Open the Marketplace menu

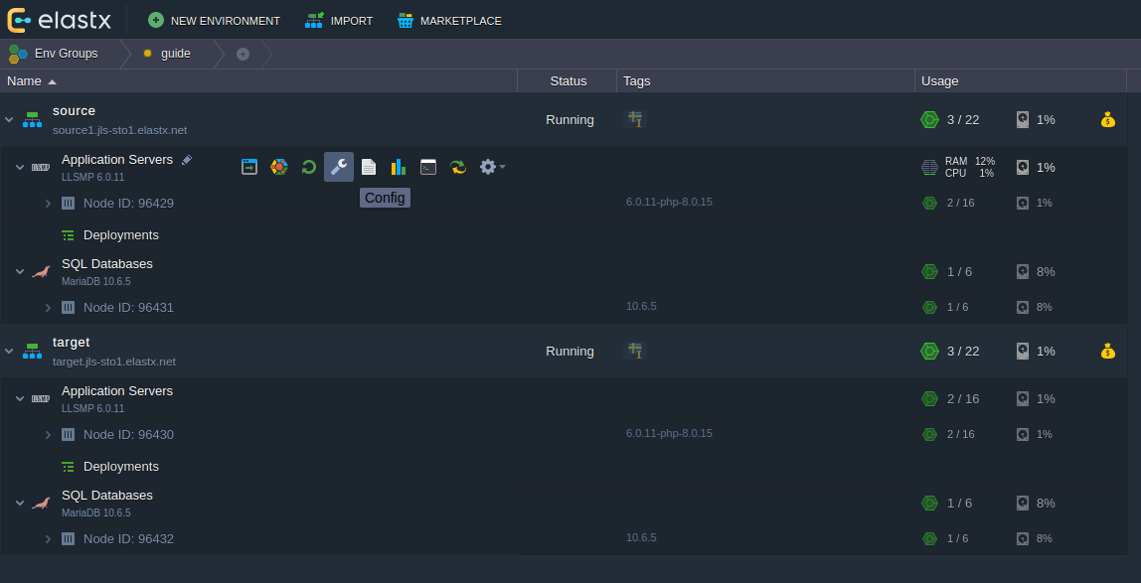(449, 21)
